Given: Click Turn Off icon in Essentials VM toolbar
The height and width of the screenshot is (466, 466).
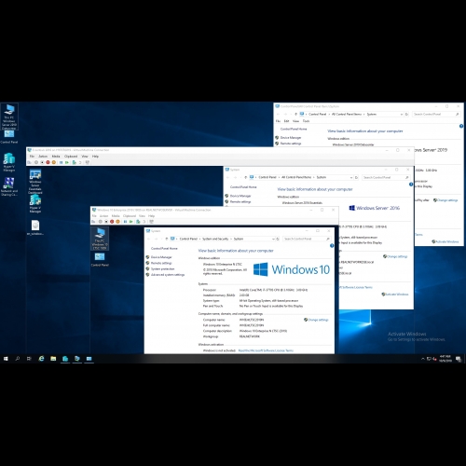Looking at the screenshot, I should click(x=42, y=162).
